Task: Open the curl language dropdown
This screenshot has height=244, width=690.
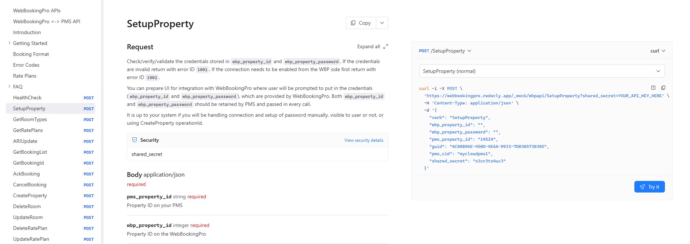Action: (658, 51)
